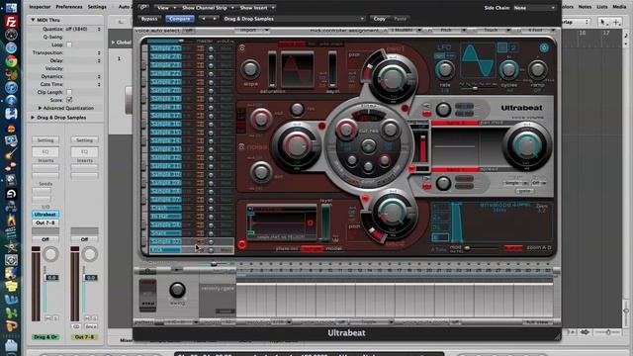Click Osc2 filter routing red button

tap(365, 198)
